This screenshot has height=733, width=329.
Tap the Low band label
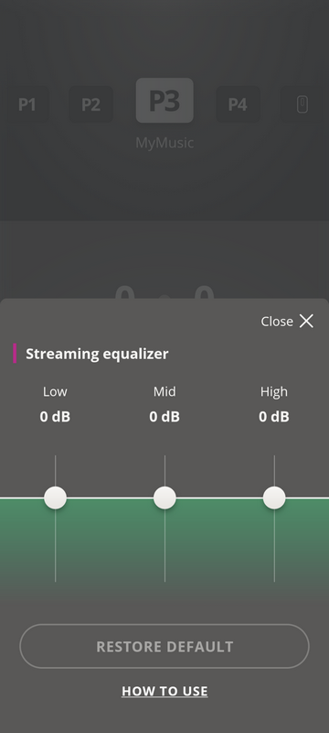55,392
